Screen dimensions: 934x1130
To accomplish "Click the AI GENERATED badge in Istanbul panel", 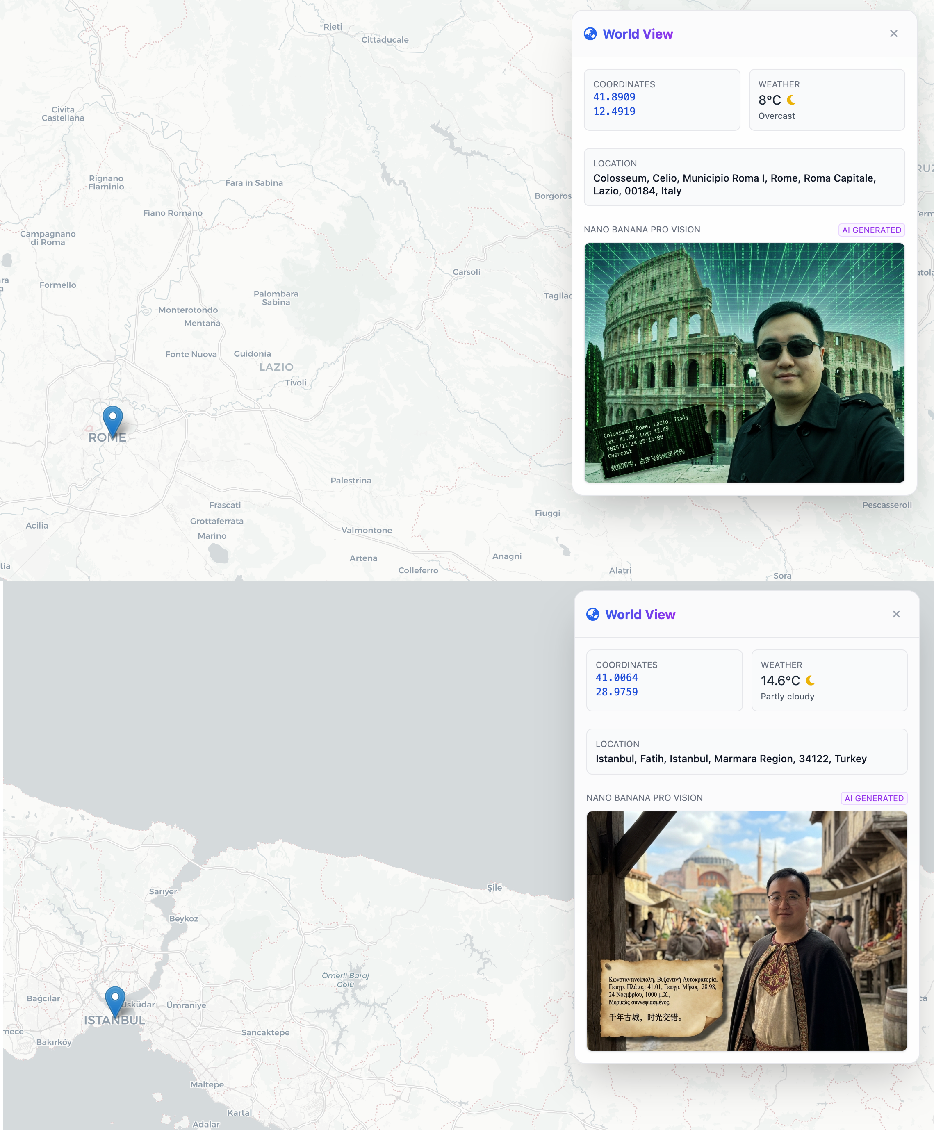I will 874,798.
